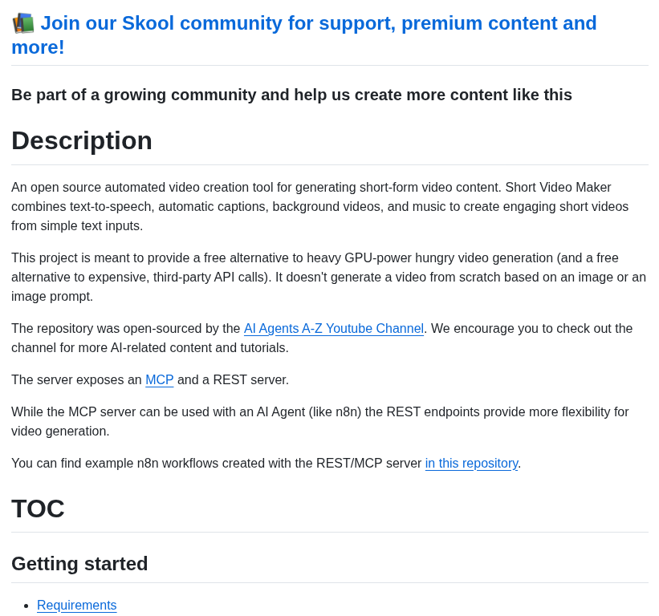This screenshot has width=659, height=616.
Task: Click the paragraph starting 'While the MCP server'
Action: pyautogui.click(x=320, y=422)
